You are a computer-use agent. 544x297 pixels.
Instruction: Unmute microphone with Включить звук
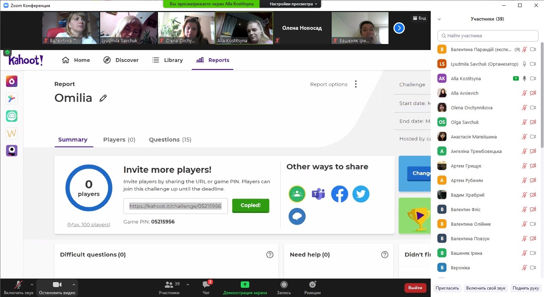(18, 287)
